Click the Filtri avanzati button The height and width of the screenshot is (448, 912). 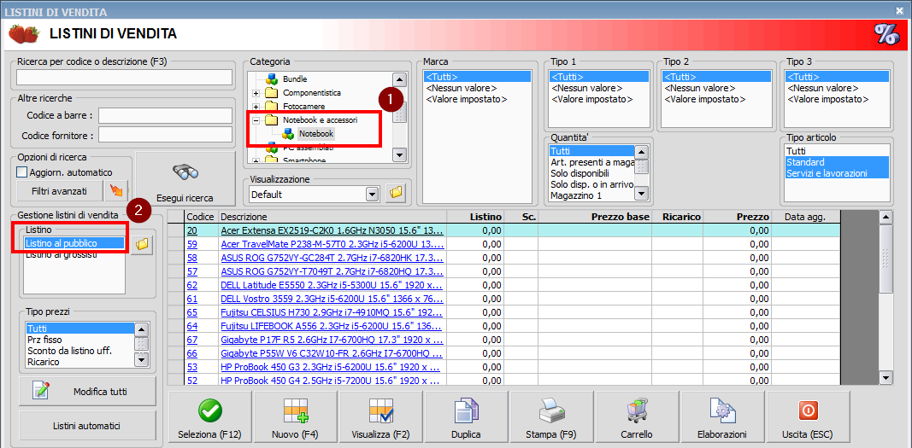(x=60, y=191)
